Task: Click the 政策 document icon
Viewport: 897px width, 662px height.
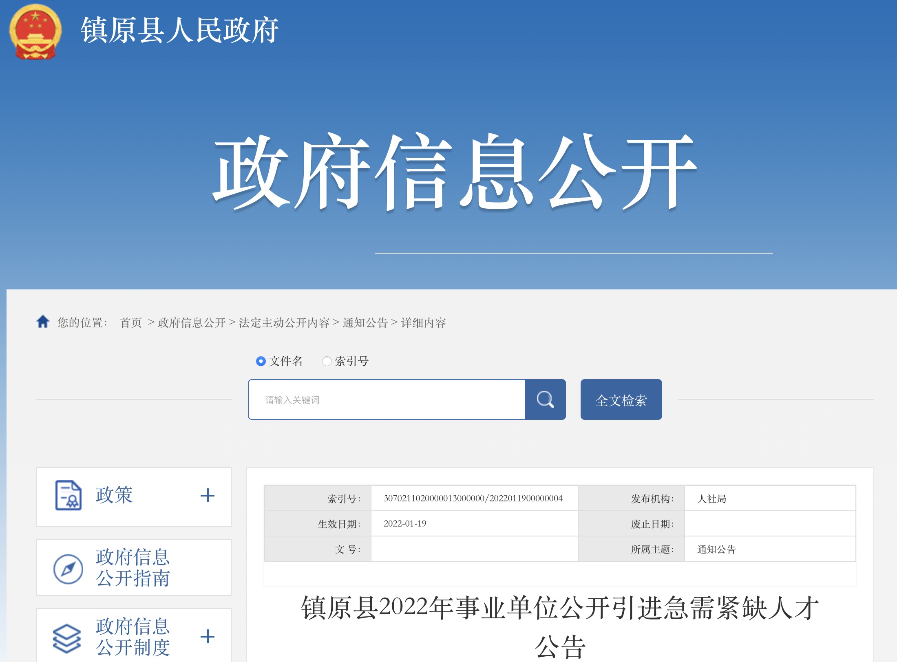Action: (x=68, y=495)
